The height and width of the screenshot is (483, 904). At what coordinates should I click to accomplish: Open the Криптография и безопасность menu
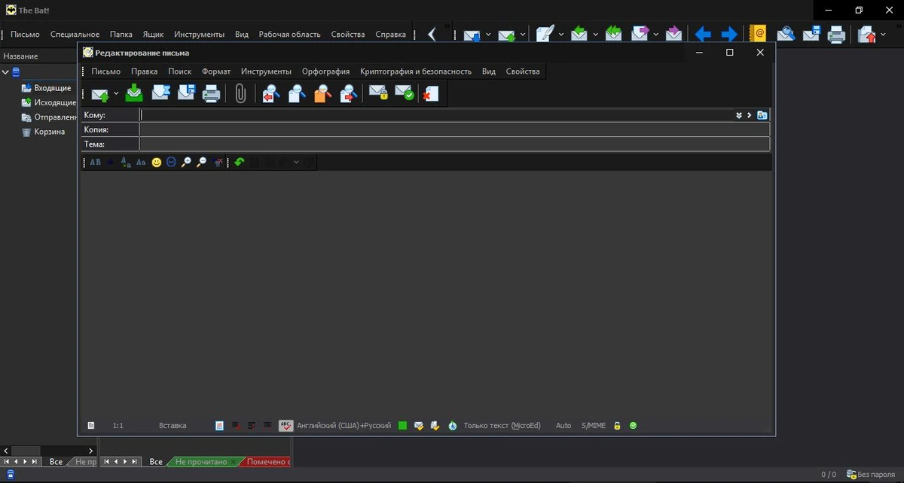[416, 71]
